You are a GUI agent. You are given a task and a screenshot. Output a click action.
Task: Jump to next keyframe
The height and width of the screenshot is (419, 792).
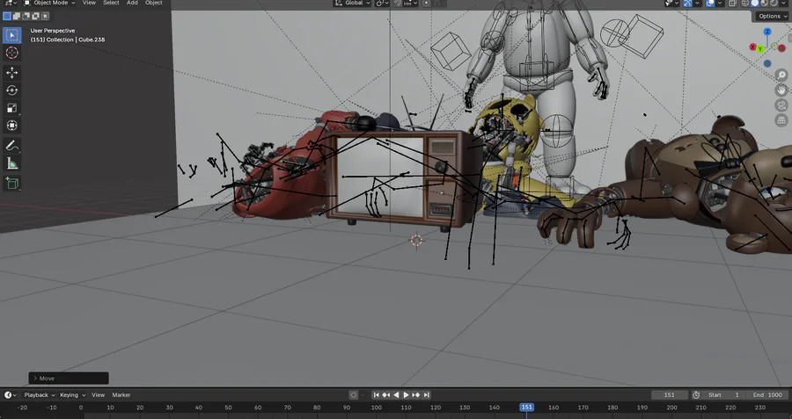416,394
